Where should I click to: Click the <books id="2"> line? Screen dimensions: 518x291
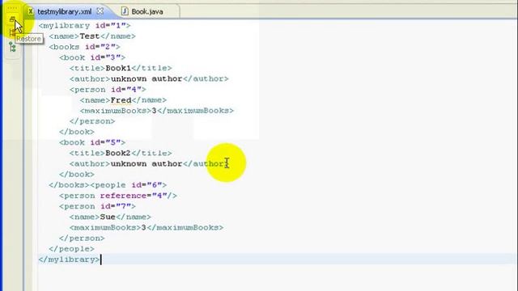point(84,47)
